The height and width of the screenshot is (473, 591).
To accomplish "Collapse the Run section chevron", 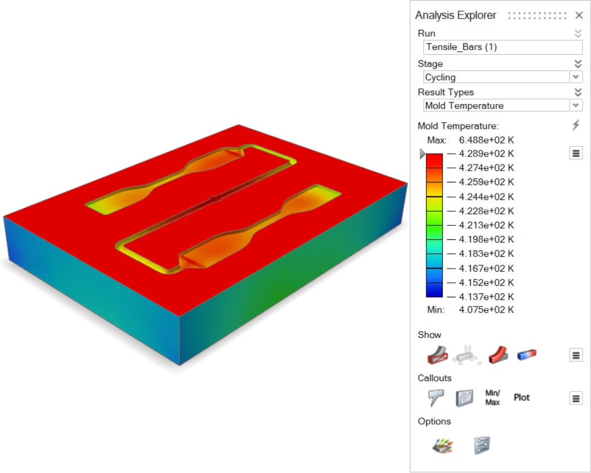I will click(x=578, y=33).
